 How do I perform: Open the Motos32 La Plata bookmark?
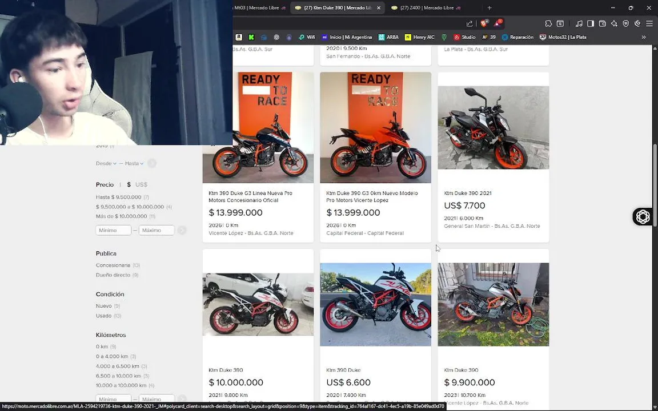pos(563,37)
